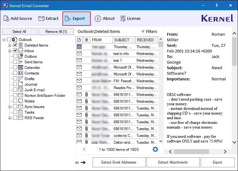Sort by the RECEIVED column header
The height and width of the screenshot is (171, 238).
pos(147,40)
